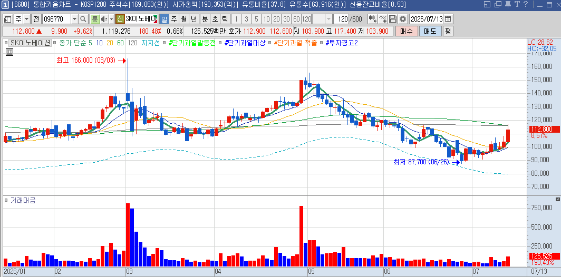Open the 주 market type dropdown arrow

[x=27, y=19]
